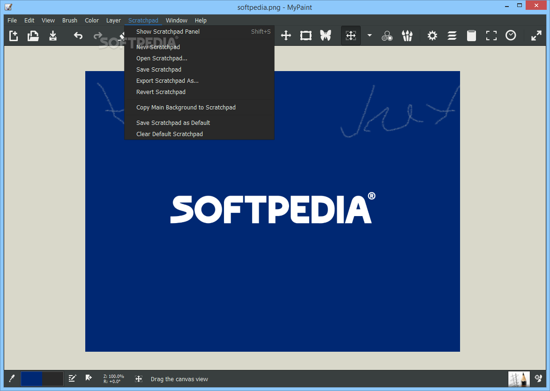The width and height of the screenshot is (550, 391).
Task: Choose Copy Main Background to Scratchpad
Action: click(x=199, y=107)
